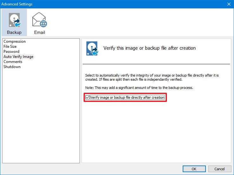Switch to the Email settings icon
The height and width of the screenshot is (175, 234).
tap(39, 22)
